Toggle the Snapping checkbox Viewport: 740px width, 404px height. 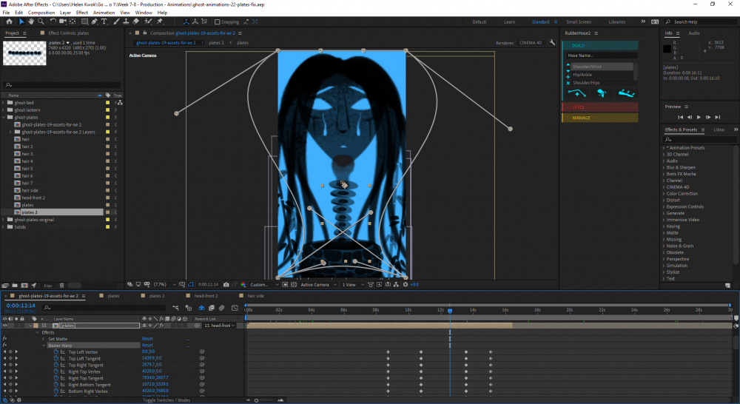(x=218, y=21)
